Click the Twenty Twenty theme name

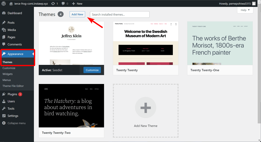[127, 70]
